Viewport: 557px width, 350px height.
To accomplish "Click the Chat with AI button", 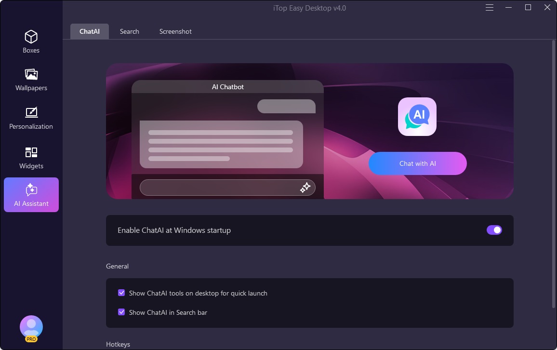I will tap(418, 163).
